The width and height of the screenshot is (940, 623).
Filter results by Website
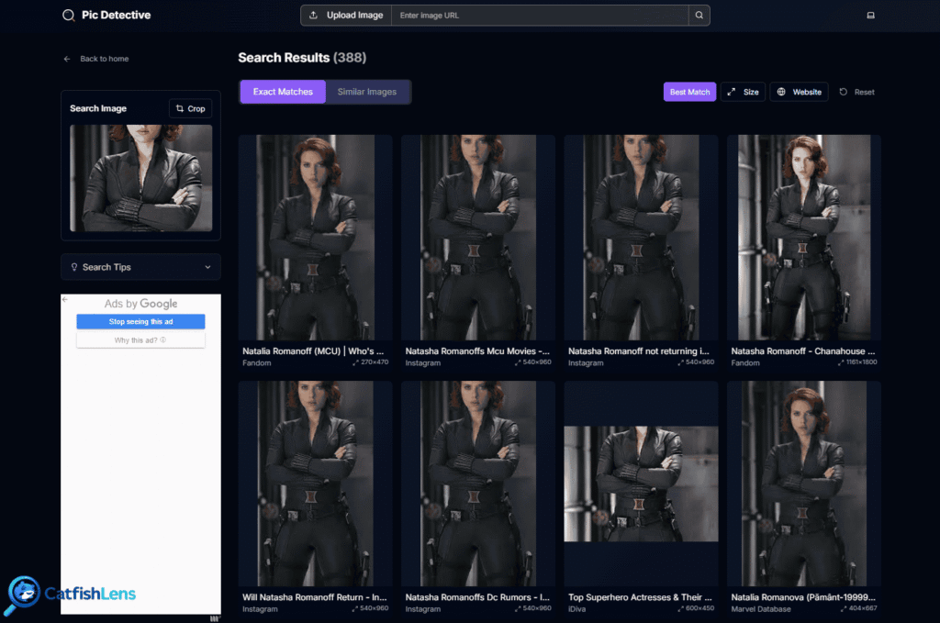pos(800,92)
